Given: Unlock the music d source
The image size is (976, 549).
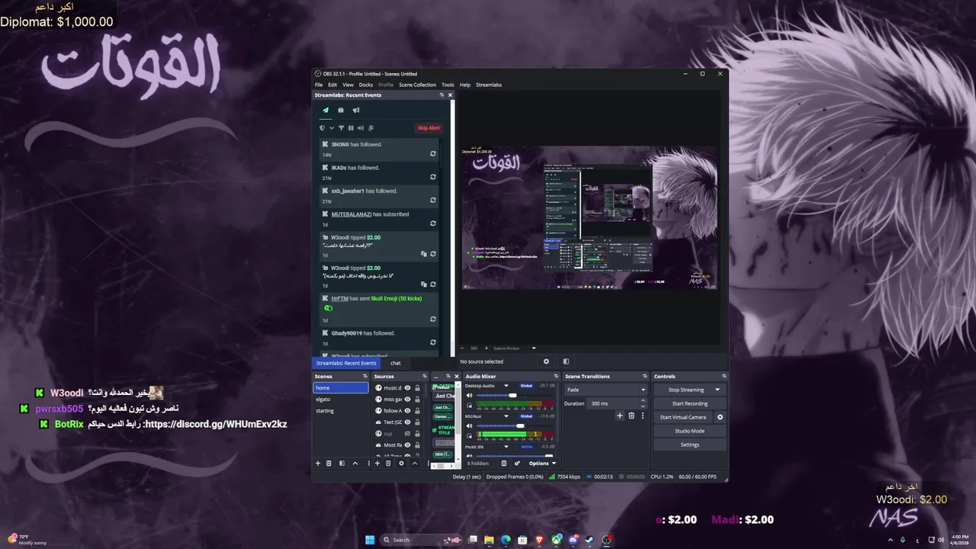Looking at the screenshot, I should click(x=417, y=388).
